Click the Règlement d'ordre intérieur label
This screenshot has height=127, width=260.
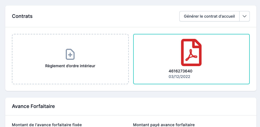(70, 66)
